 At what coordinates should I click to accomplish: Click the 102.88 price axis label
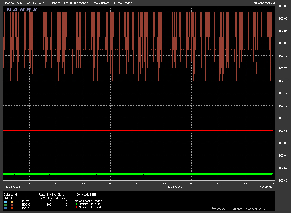(283, 6)
